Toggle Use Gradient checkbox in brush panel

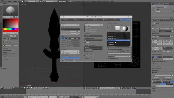tap(4, 43)
